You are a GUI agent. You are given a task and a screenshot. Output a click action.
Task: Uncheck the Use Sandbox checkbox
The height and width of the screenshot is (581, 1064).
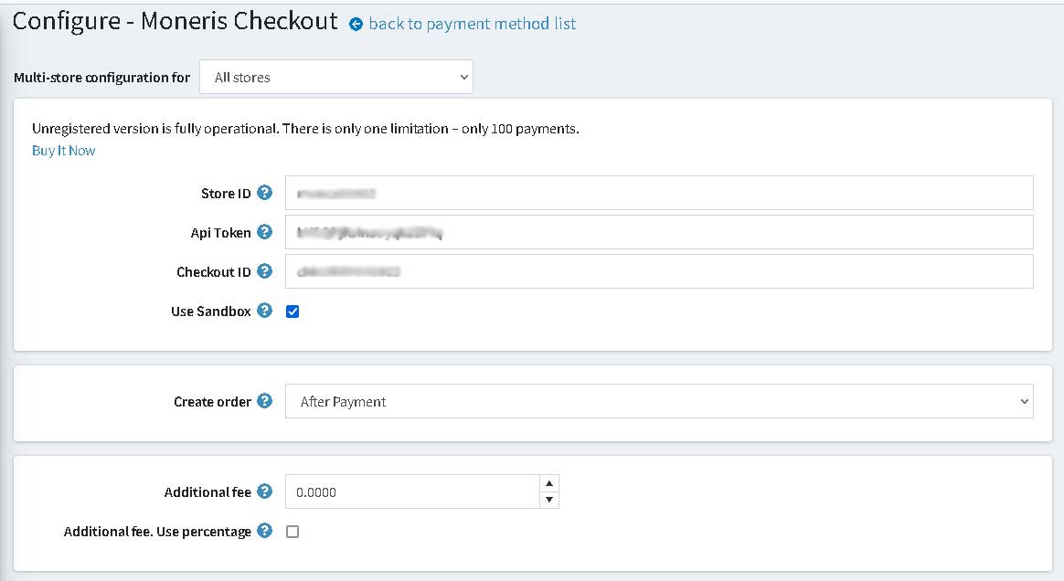click(293, 312)
